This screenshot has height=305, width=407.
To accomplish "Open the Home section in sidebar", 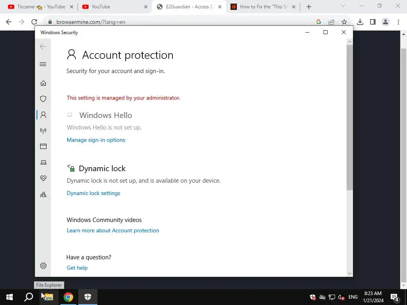I will pyautogui.click(x=43, y=83).
